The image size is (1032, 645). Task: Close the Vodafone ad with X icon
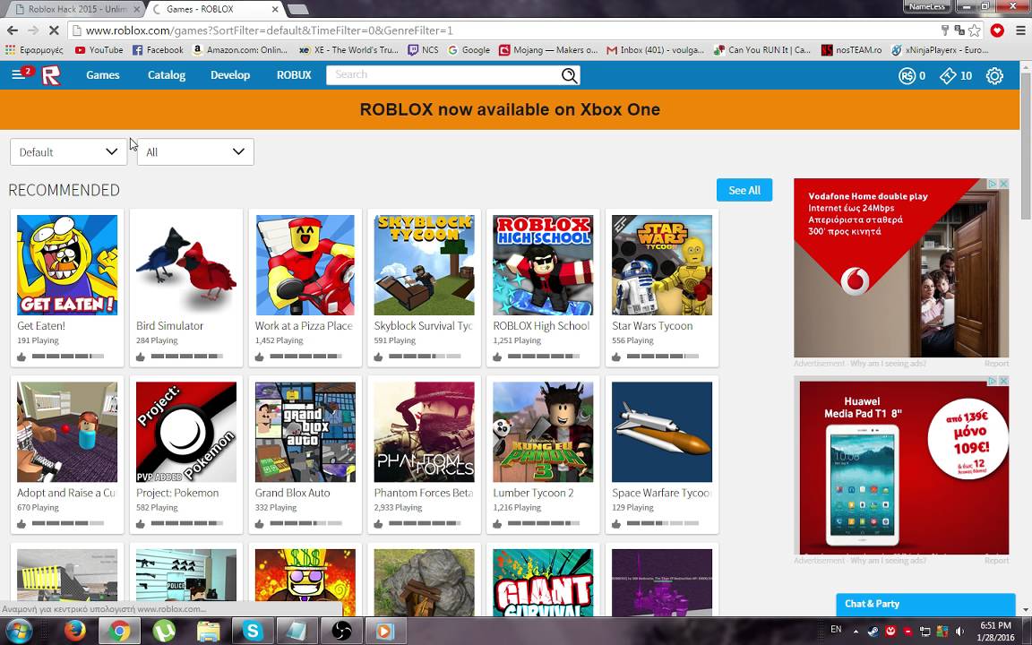point(1003,184)
